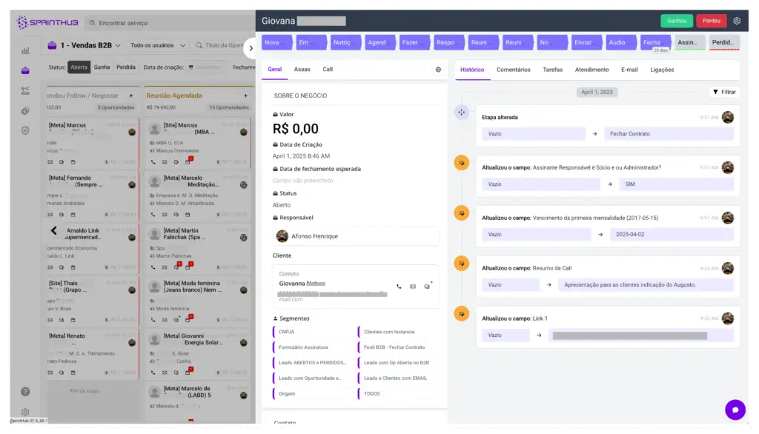Select the Enviar stage
Viewport: 759px width, 434px height.
point(587,42)
